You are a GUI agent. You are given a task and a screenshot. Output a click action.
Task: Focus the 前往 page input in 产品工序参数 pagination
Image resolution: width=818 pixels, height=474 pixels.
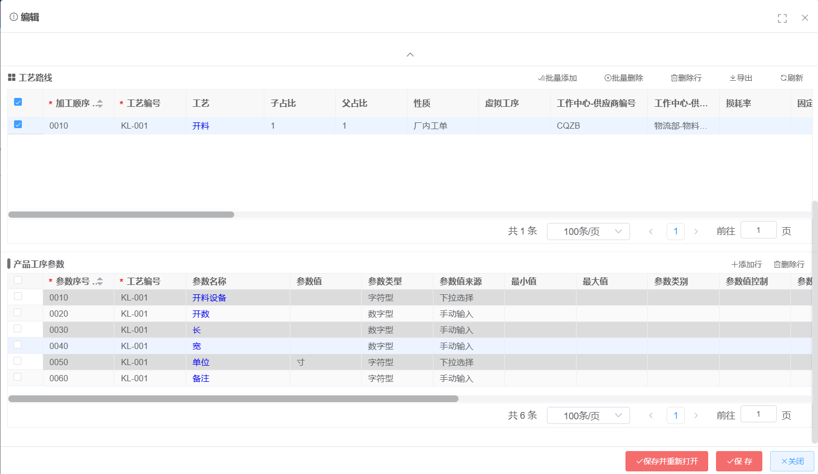point(758,414)
